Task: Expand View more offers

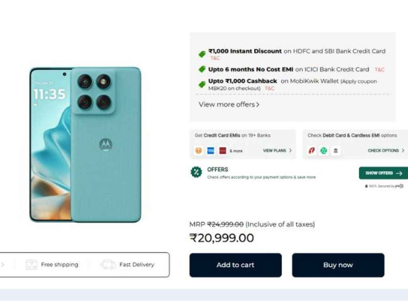Action: (x=229, y=104)
